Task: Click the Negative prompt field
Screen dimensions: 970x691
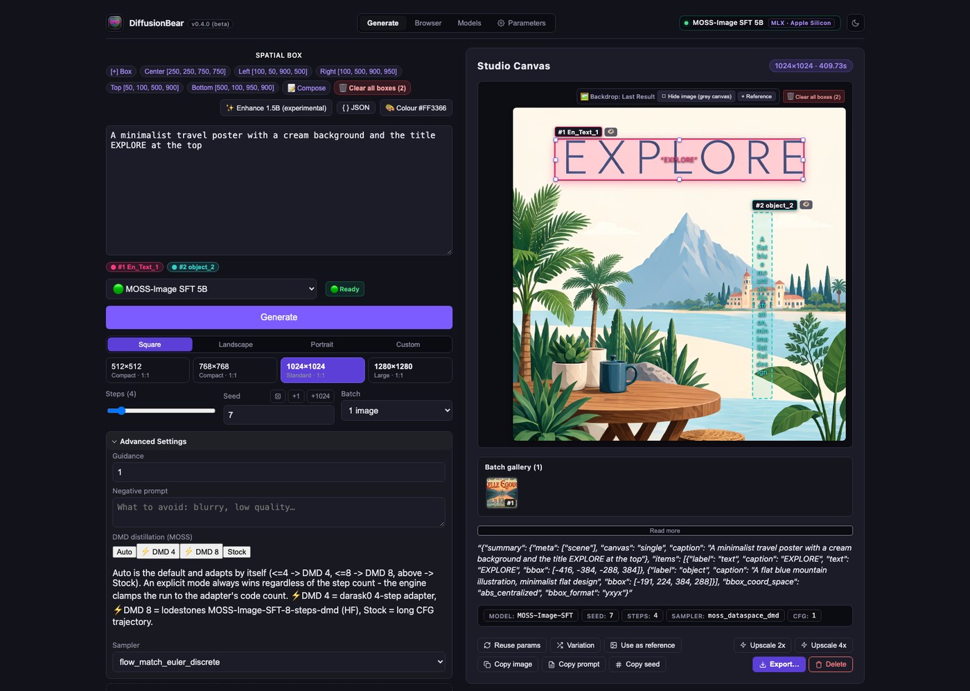Action: [279, 512]
